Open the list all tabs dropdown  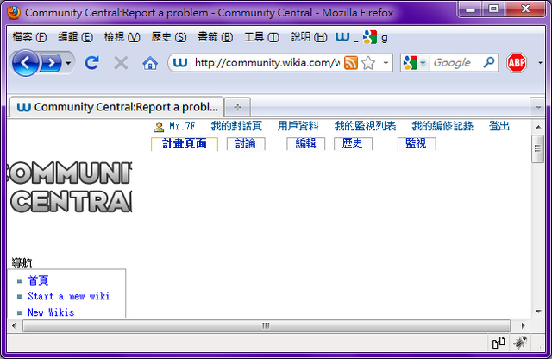click(x=538, y=107)
